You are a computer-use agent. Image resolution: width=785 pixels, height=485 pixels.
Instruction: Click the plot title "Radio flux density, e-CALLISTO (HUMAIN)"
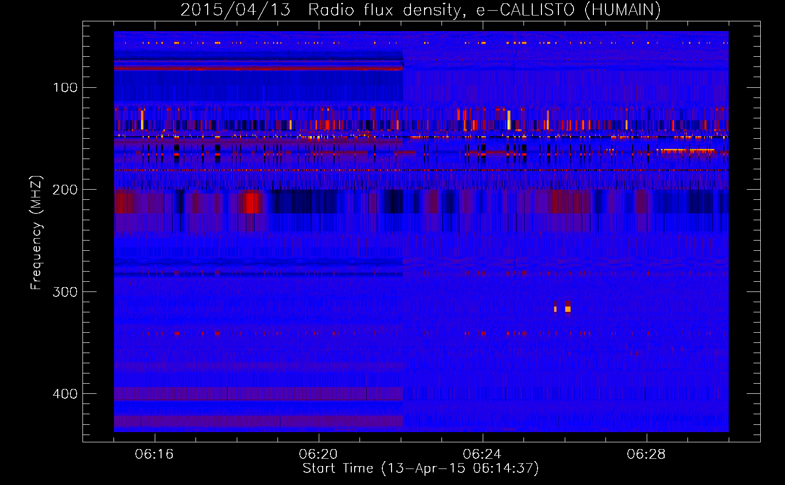point(484,10)
